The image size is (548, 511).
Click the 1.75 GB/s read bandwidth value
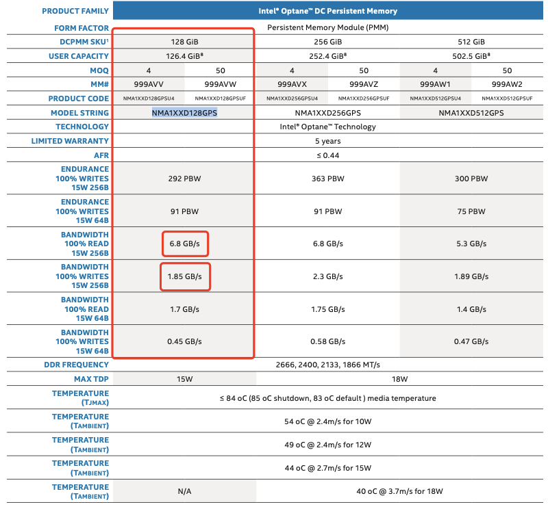[328, 309]
